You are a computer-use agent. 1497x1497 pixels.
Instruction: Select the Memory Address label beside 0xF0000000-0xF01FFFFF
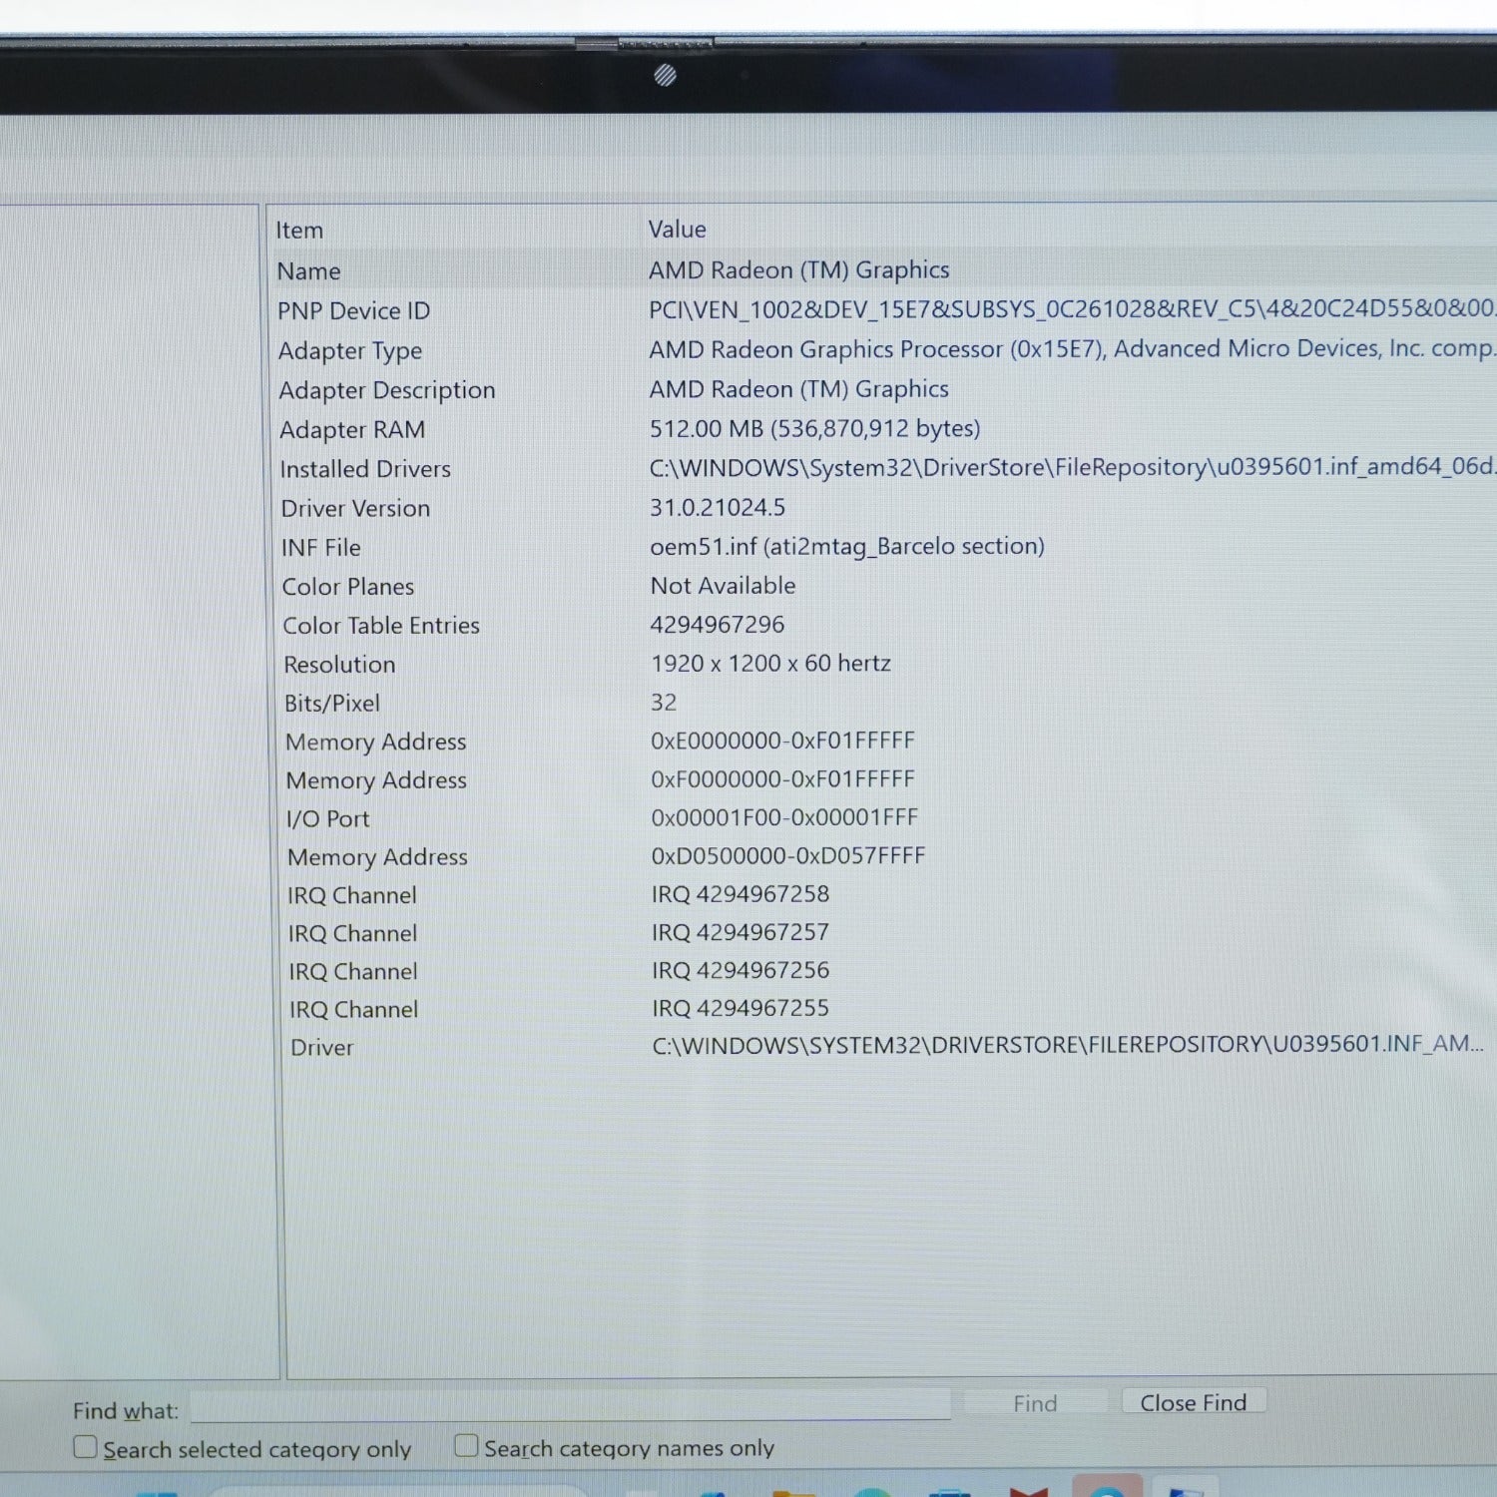tap(376, 780)
